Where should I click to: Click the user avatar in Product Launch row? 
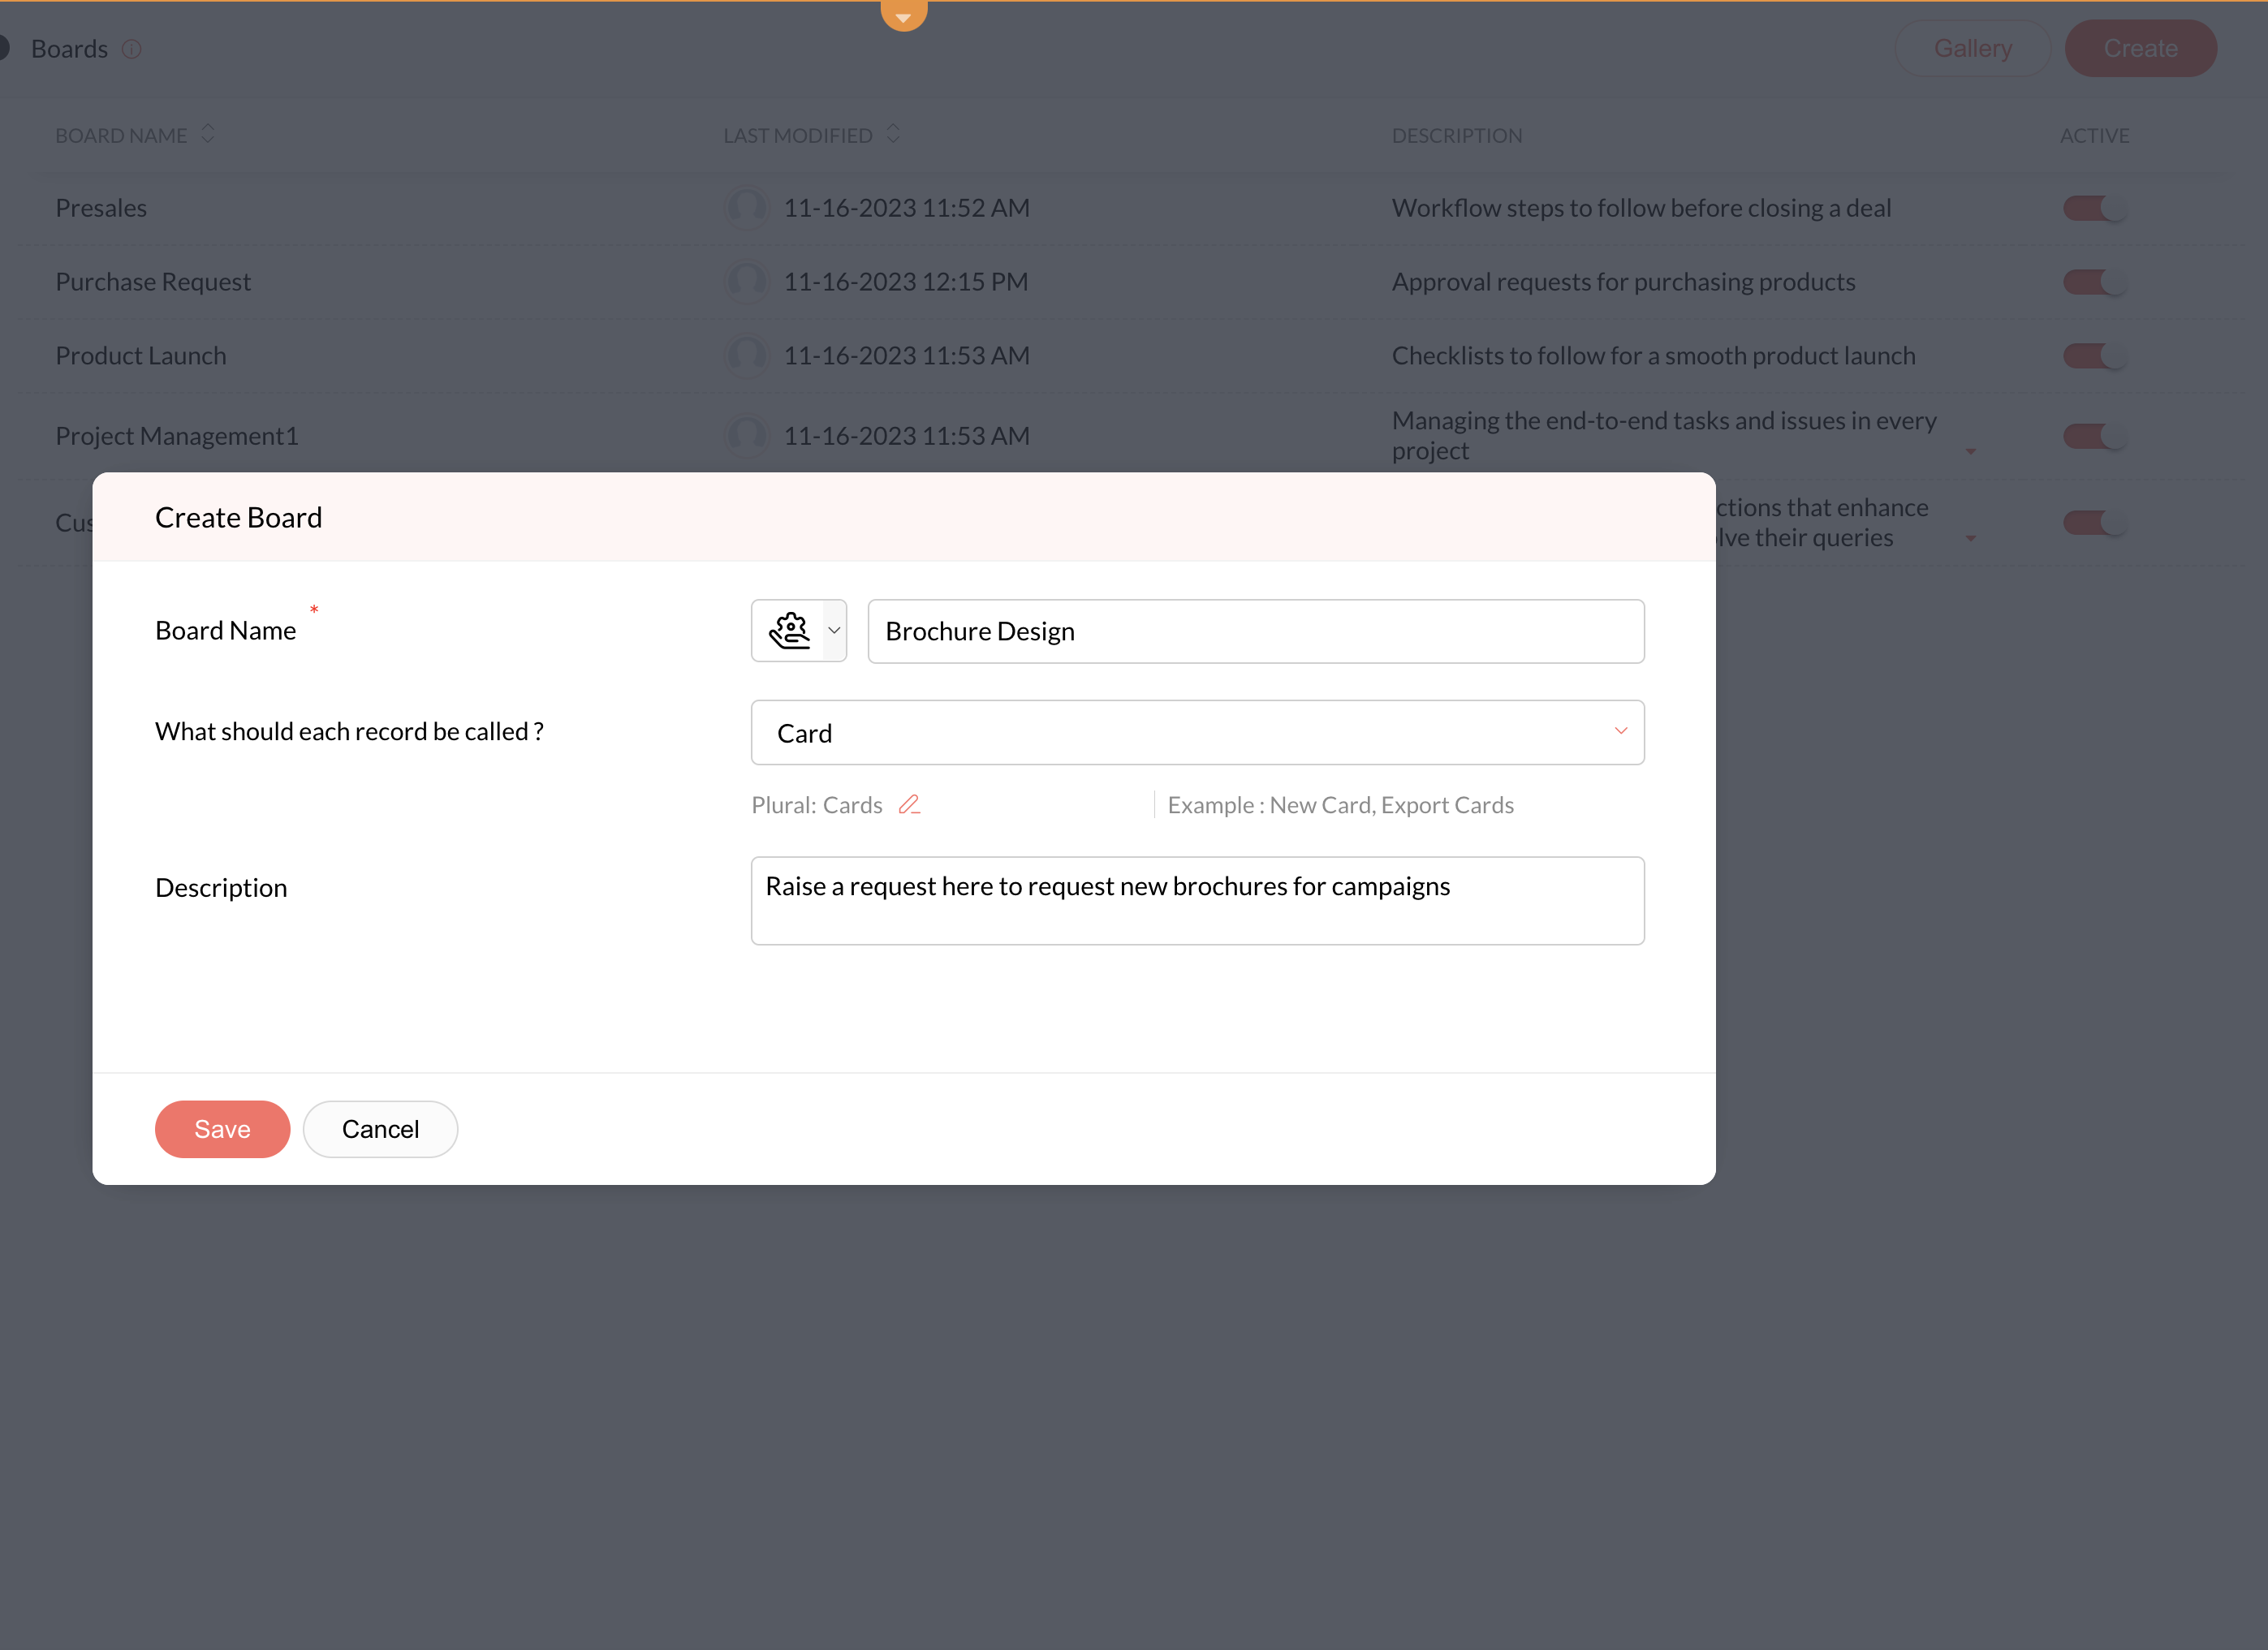(746, 356)
